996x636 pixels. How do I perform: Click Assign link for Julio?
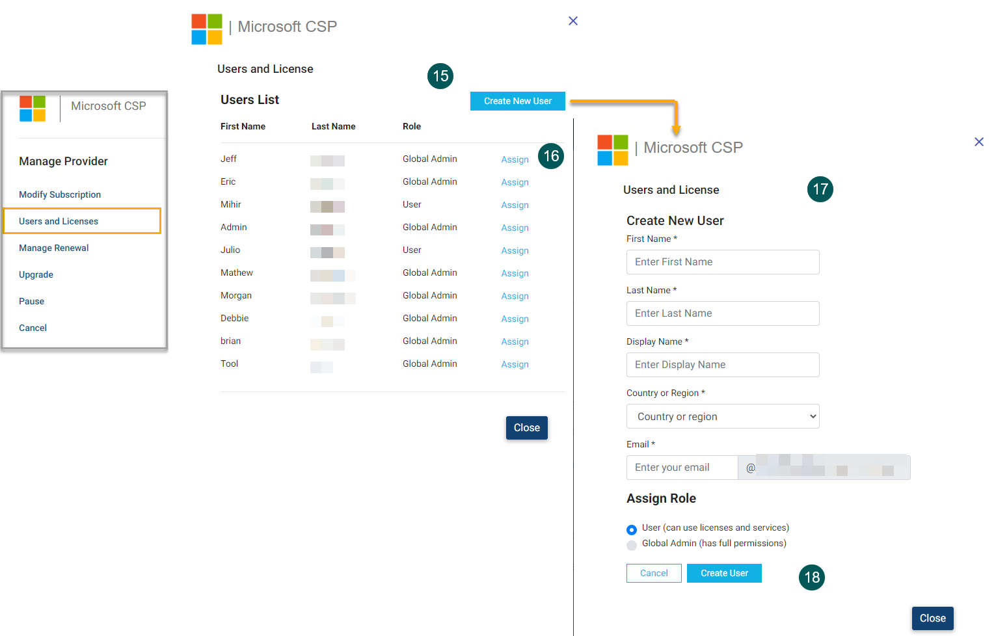pos(515,250)
